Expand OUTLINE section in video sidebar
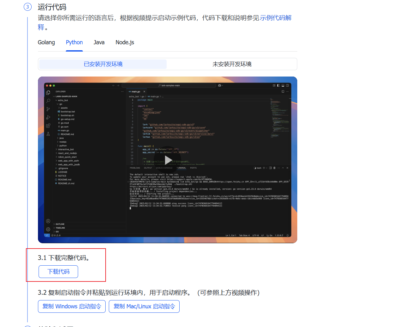Image resolution: width=407 pixels, height=327 pixels. point(59,224)
